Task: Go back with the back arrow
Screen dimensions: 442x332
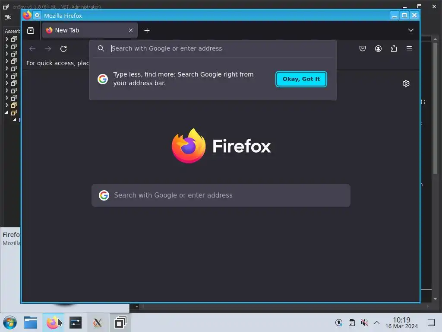Action: pos(32,48)
